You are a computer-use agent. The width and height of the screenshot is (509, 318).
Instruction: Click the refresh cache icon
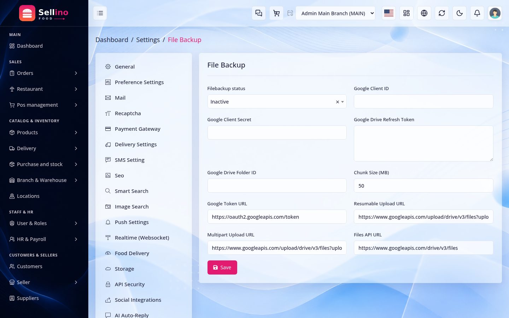(442, 13)
